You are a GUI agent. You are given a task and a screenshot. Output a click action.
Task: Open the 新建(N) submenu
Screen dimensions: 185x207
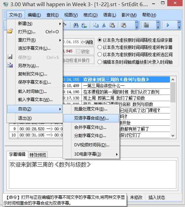coord(35,24)
